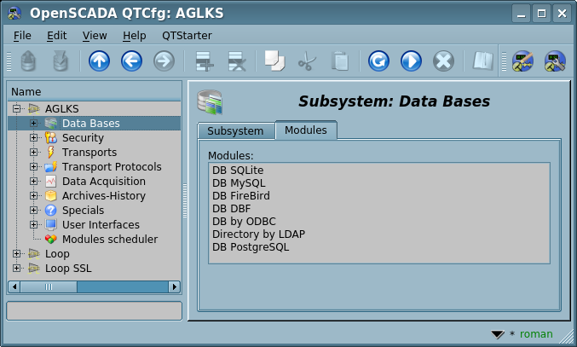
Task: Click the Copy item toolbar icon
Action: (274, 61)
